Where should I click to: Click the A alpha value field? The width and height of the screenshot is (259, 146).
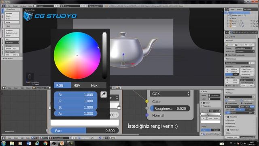(x=76, y=114)
